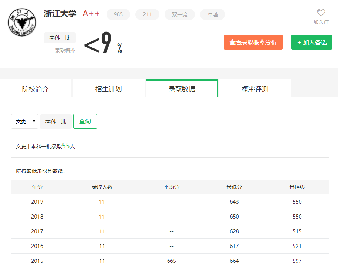
Task: Open the 文史 subject dropdown
Action: 24,121
